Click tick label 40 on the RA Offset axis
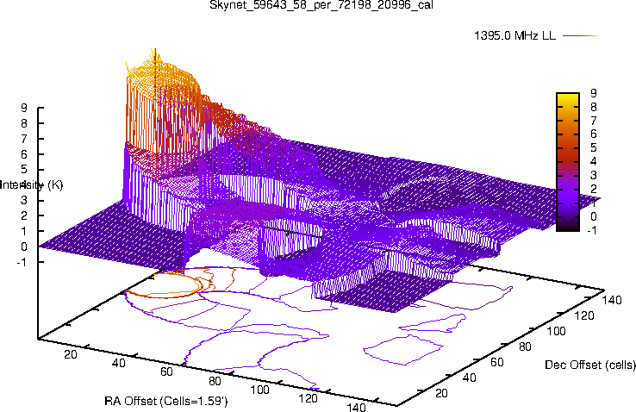636x412 pixels. [x=118, y=363]
